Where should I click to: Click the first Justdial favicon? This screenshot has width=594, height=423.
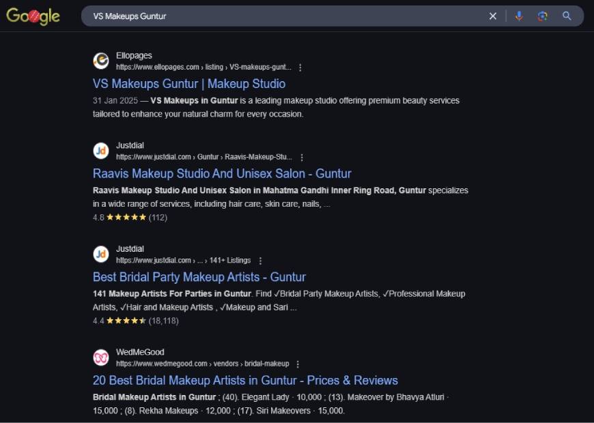(101, 151)
